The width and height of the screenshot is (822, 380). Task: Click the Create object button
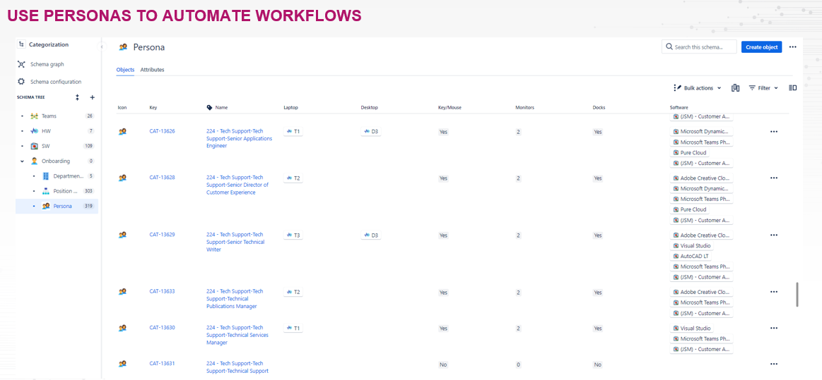[761, 47]
